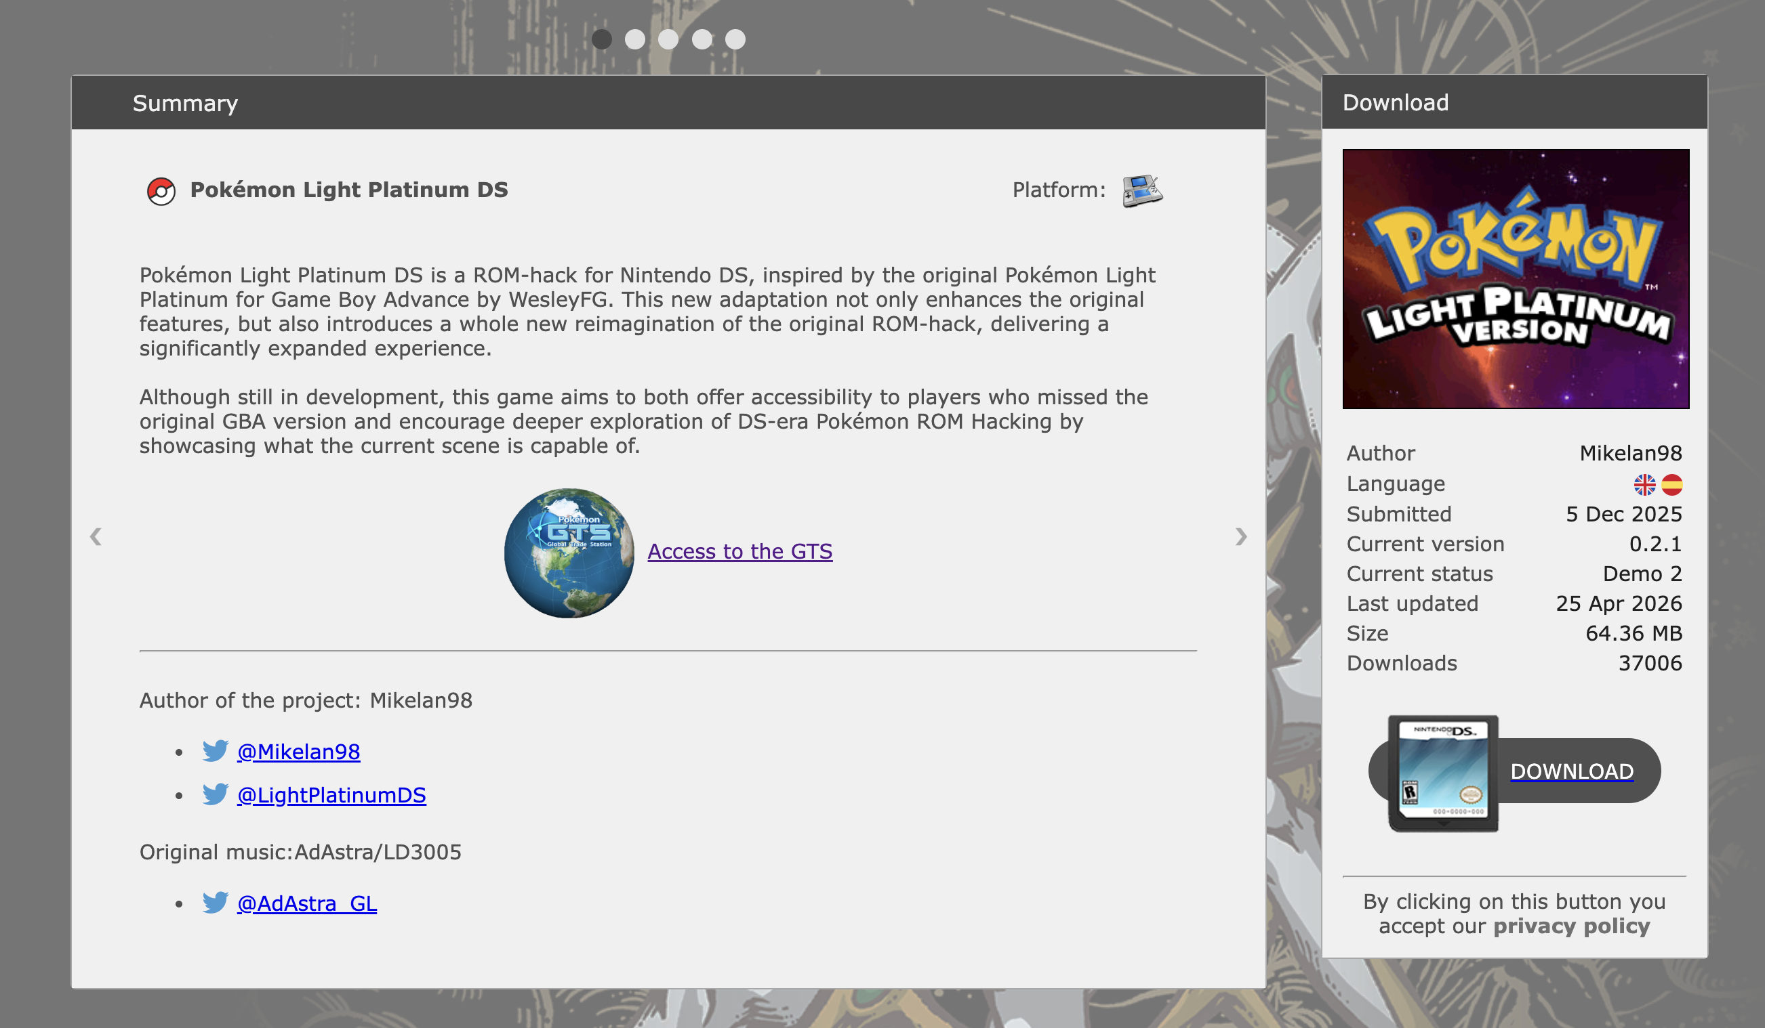Open the @Mikelan98 Twitter link
The width and height of the screenshot is (1765, 1028).
click(x=298, y=752)
